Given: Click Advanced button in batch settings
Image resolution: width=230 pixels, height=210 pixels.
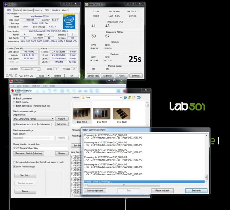Looking at the screenshot, I should [x=62, y=124].
